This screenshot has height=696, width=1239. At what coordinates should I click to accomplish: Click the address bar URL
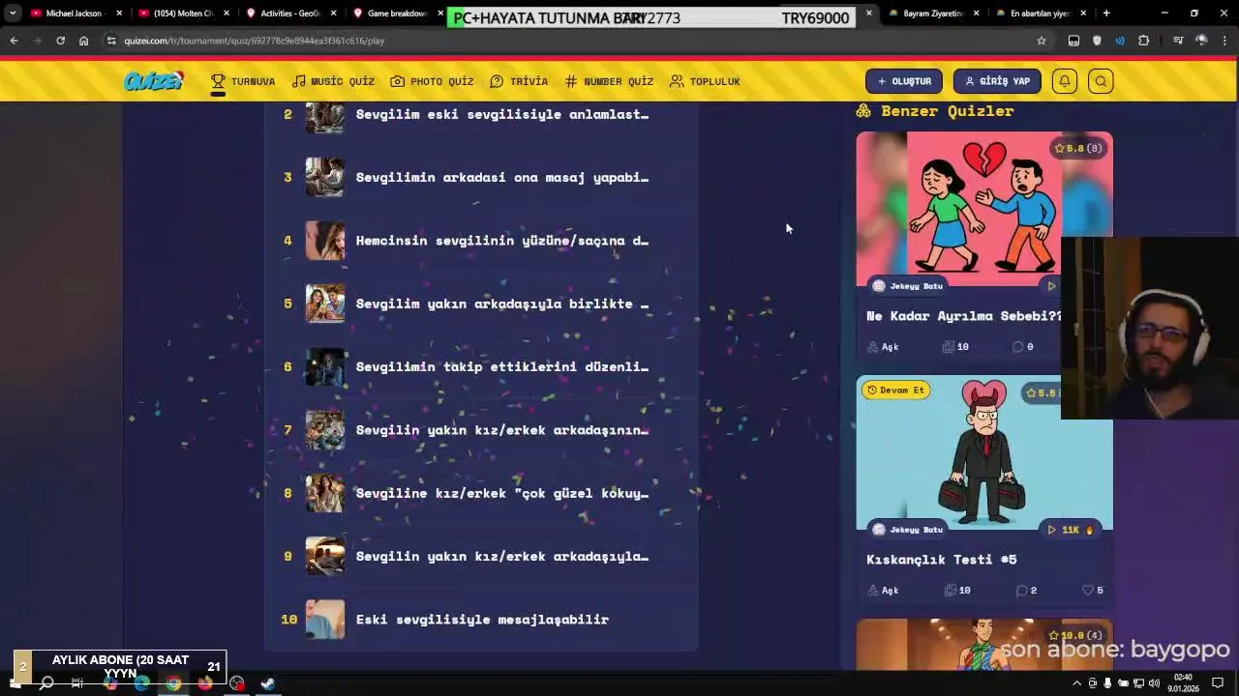tap(255, 41)
